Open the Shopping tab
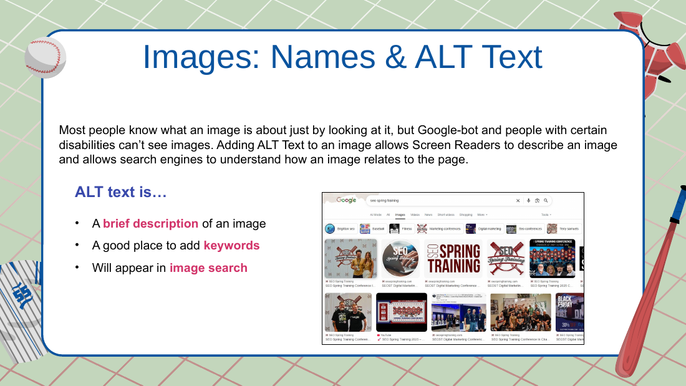Image resolution: width=686 pixels, height=386 pixels. click(x=465, y=215)
